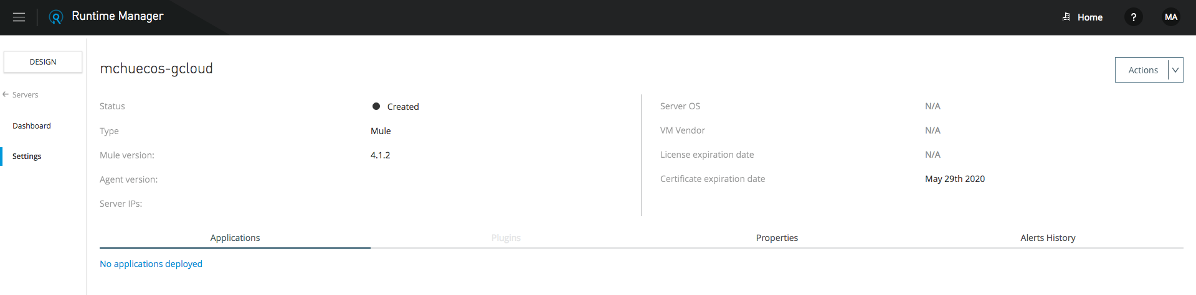Click the back arrow beside Servers
The width and height of the screenshot is (1196, 295).
pos(6,94)
